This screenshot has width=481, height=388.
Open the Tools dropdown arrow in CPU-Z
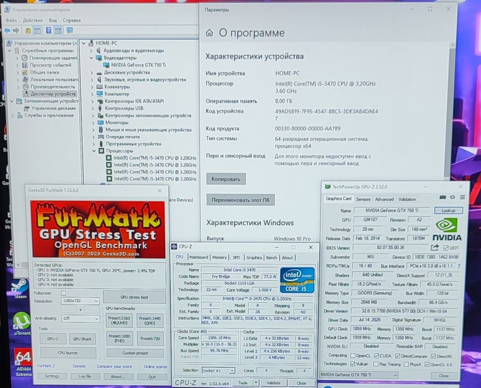coord(256,383)
